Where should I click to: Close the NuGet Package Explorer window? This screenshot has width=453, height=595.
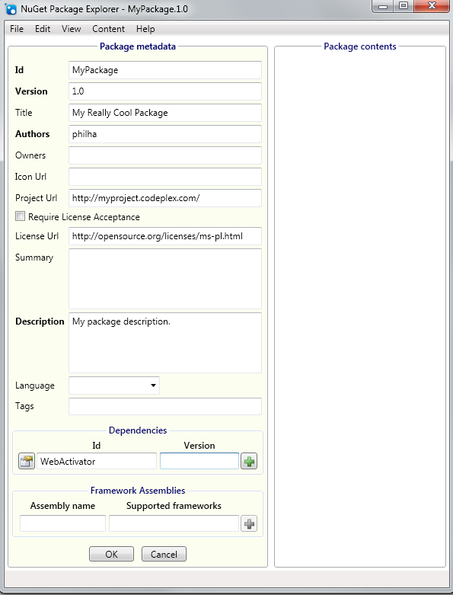tap(432, 5)
